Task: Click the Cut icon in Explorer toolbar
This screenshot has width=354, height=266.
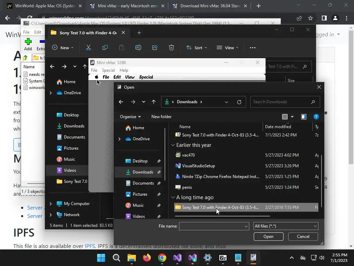Action: coord(88,48)
